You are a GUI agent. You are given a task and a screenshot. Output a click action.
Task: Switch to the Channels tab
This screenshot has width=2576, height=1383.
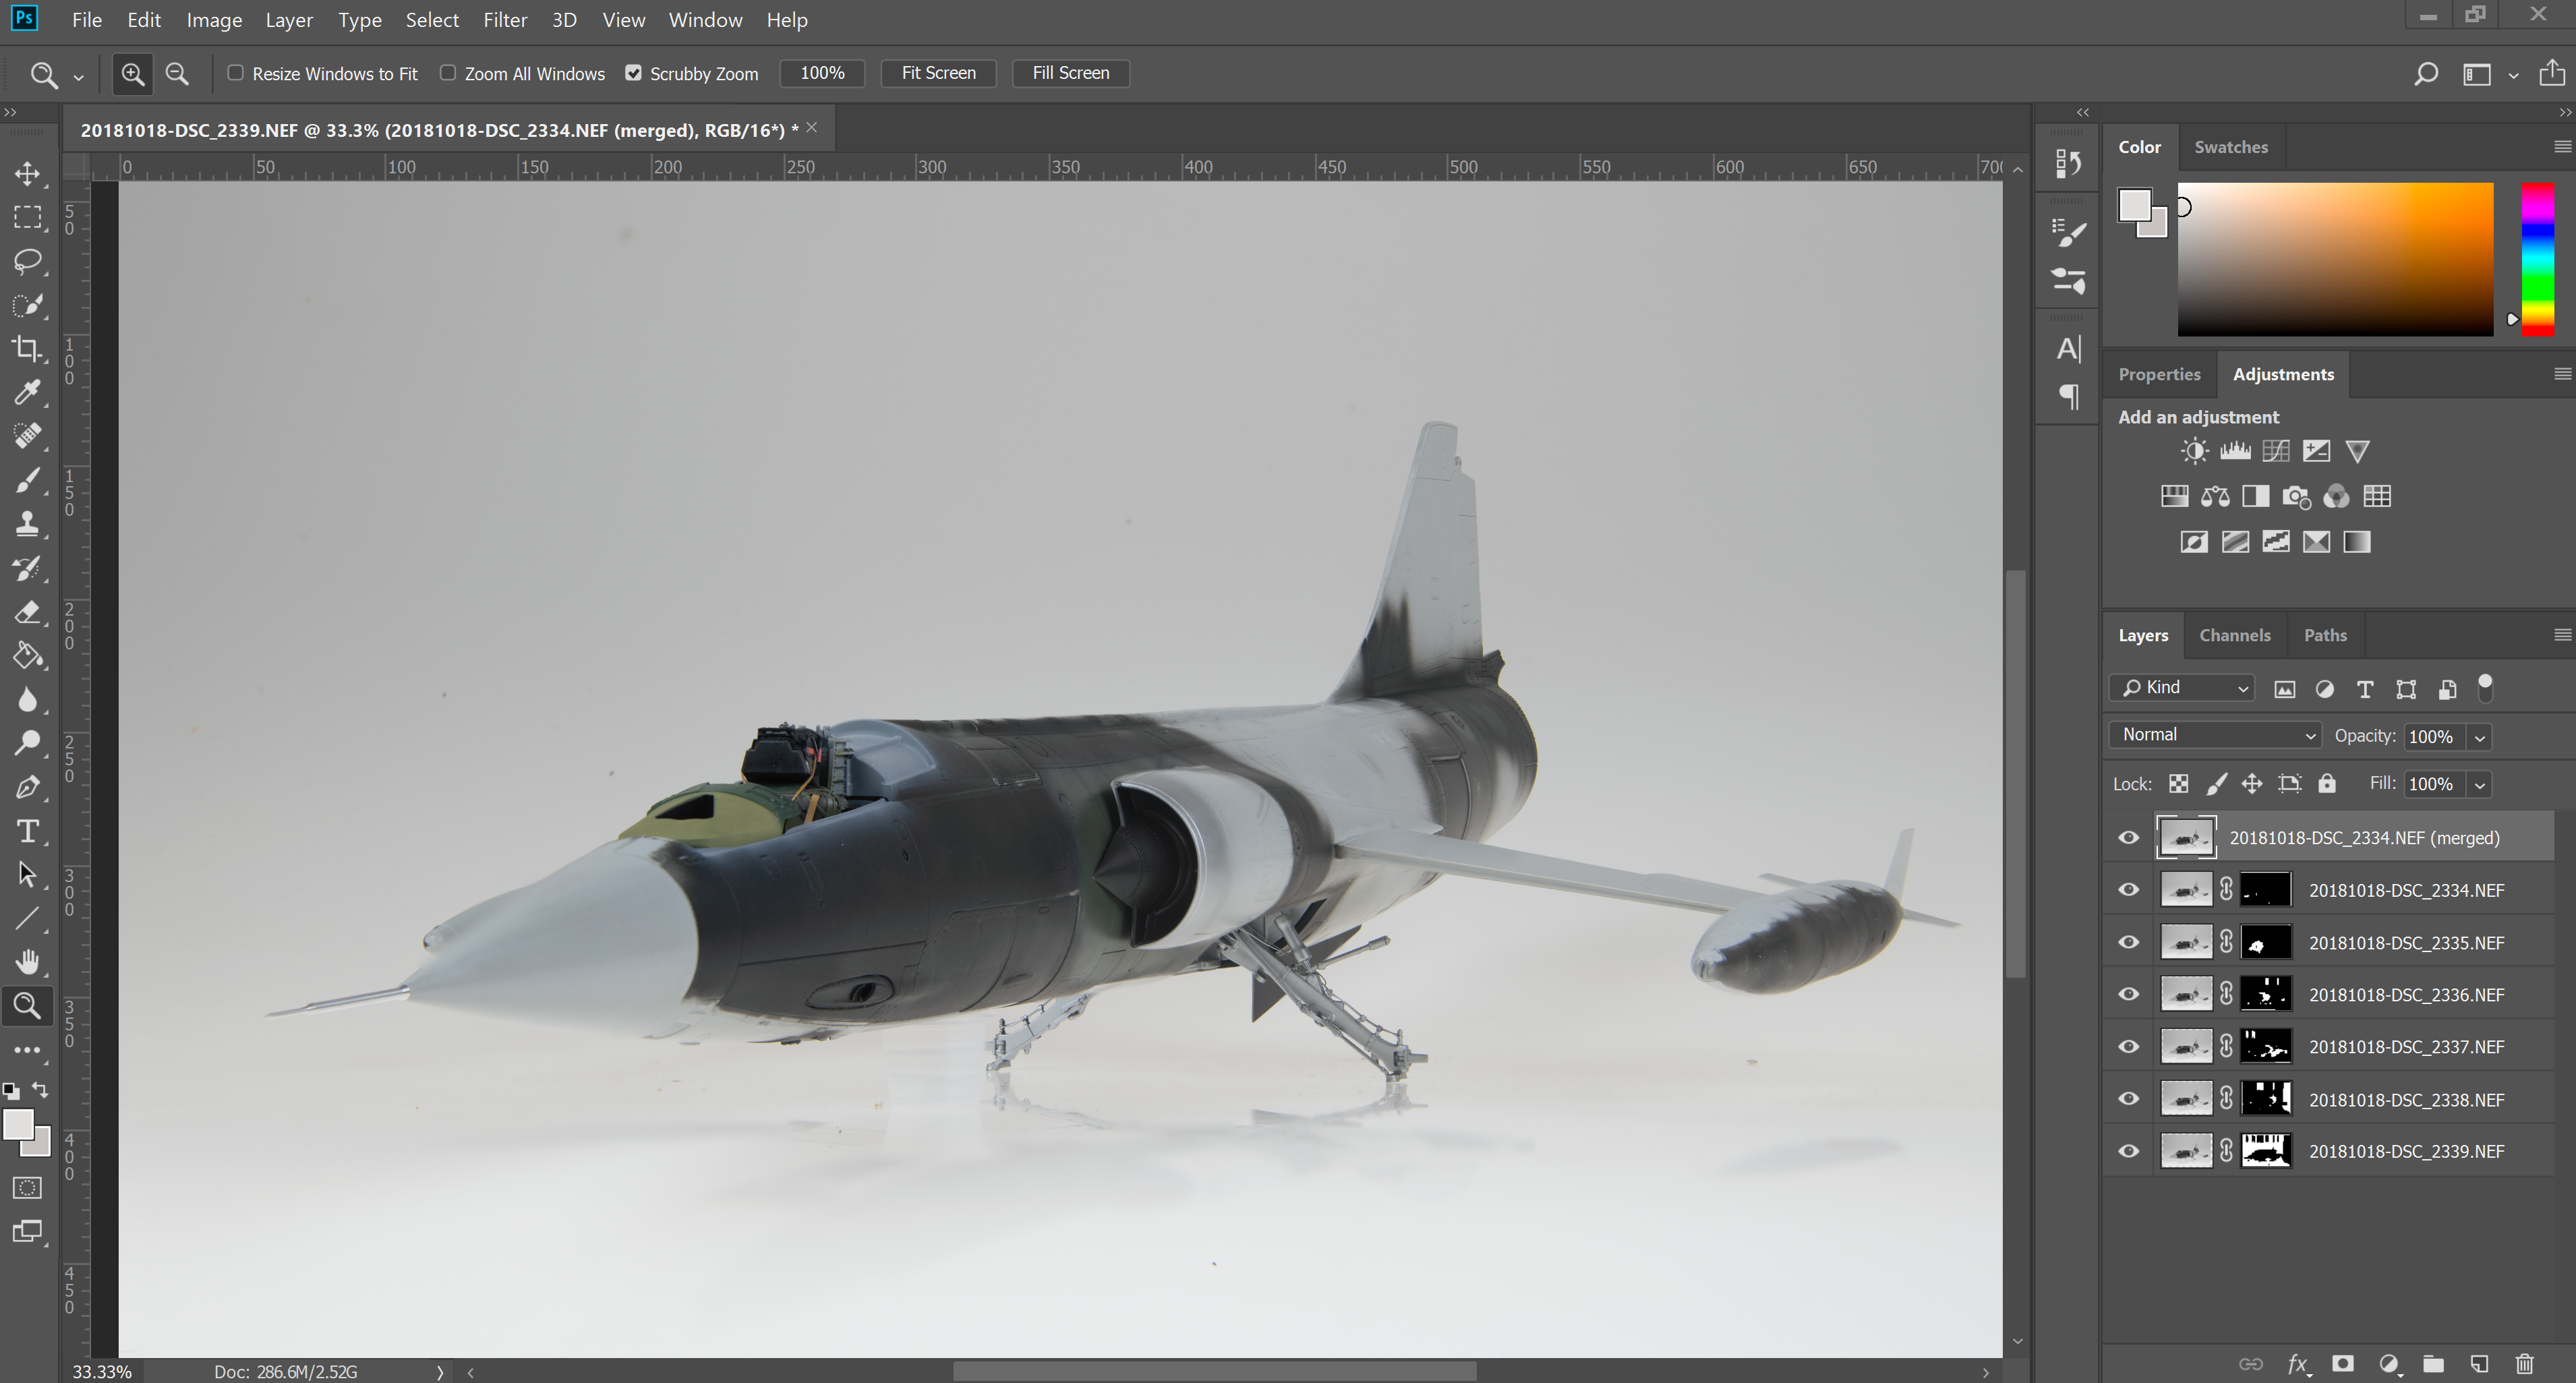pyautogui.click(x=2234, y=635)
